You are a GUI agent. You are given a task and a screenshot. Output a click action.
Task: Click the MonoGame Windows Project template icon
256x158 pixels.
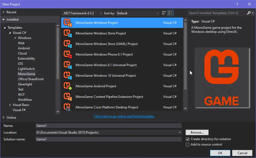[x=68, y=22]
